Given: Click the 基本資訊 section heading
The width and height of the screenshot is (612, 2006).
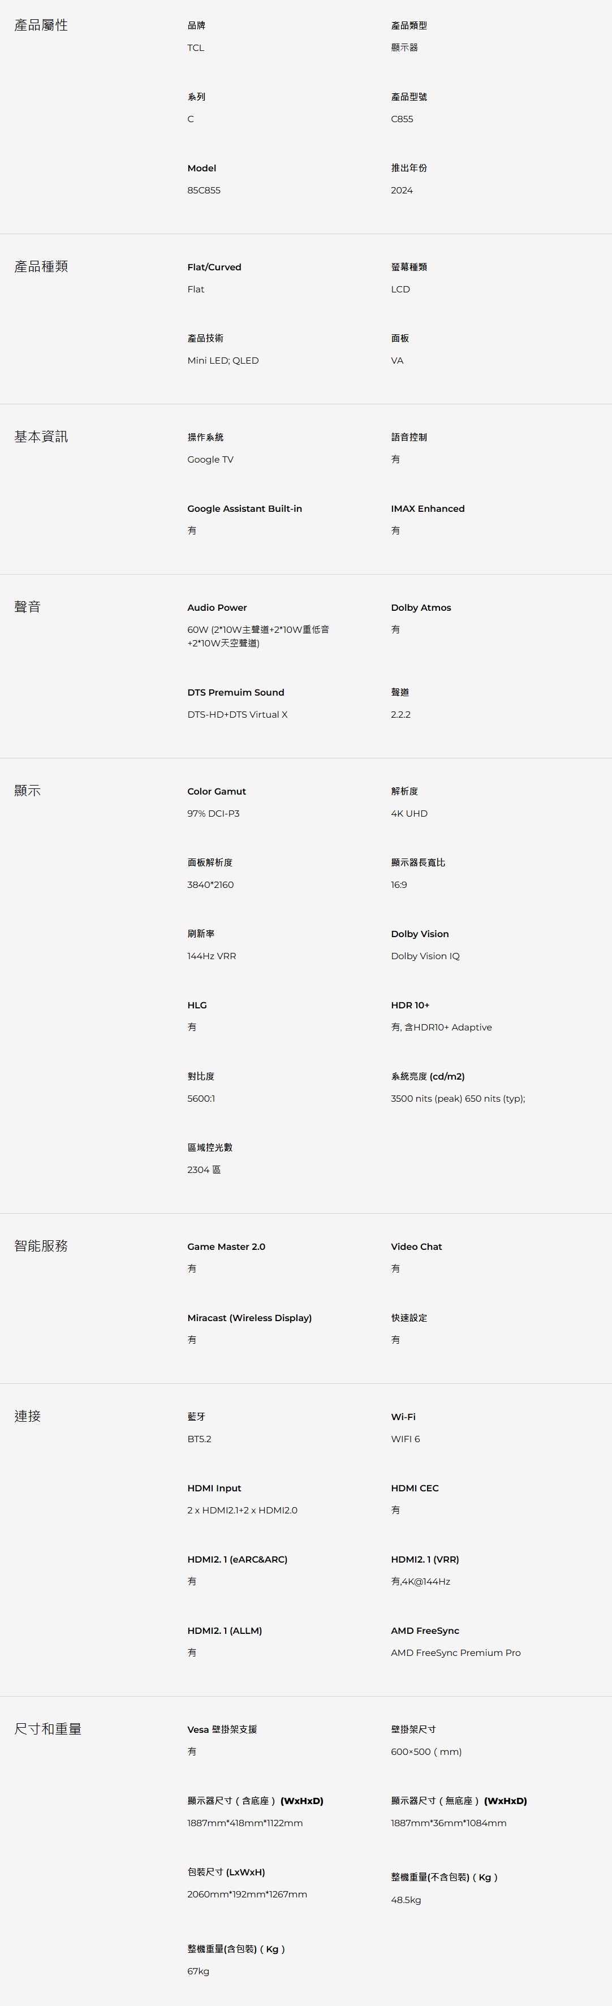Looking at the screenshot, I should point(41,436).
